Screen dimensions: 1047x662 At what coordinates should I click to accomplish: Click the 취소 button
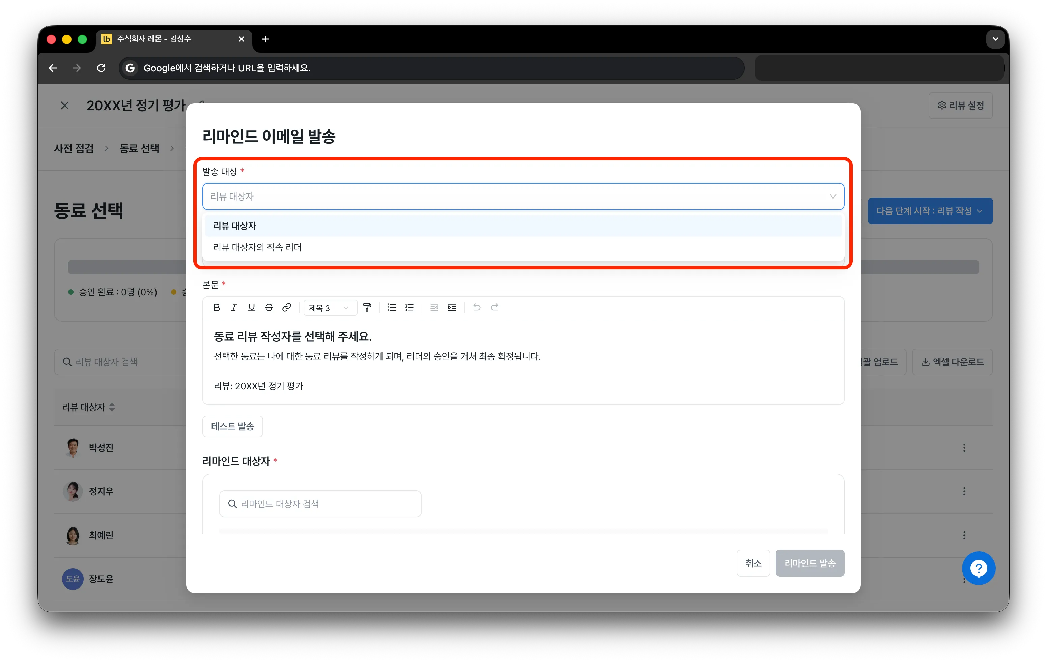point(753,563)
